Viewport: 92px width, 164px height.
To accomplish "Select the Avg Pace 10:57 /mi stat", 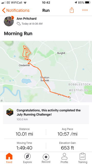I will click(67, 132).
